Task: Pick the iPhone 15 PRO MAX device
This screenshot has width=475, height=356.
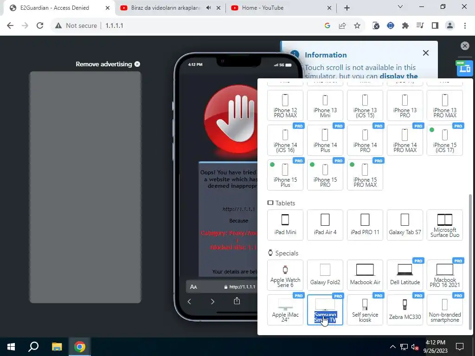Action: [x=365, y=175]
